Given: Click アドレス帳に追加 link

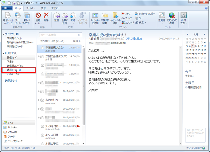Looking at the screenshot, I should pos(134,38).
